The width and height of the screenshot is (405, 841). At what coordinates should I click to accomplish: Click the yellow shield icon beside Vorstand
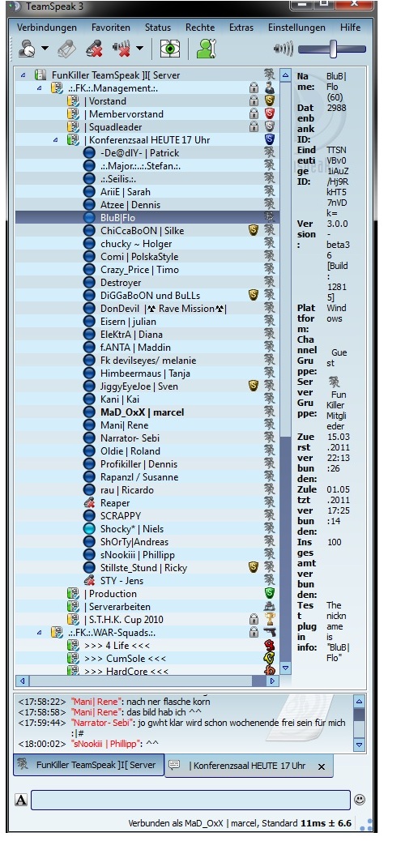(270, 100)
